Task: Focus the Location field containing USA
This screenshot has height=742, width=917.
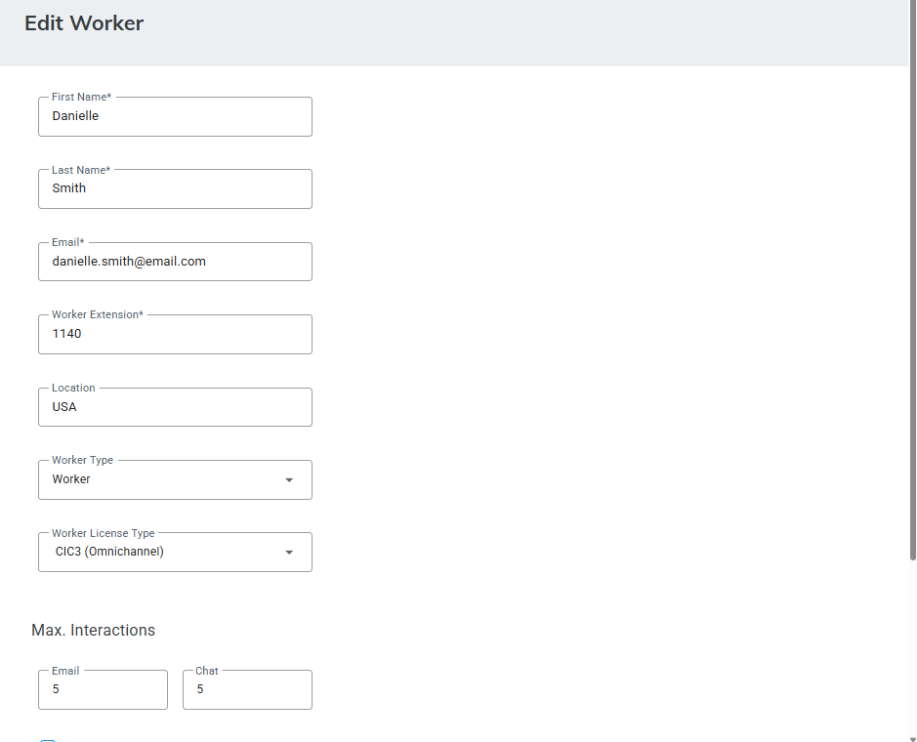Action: click(x=175, y=407)
